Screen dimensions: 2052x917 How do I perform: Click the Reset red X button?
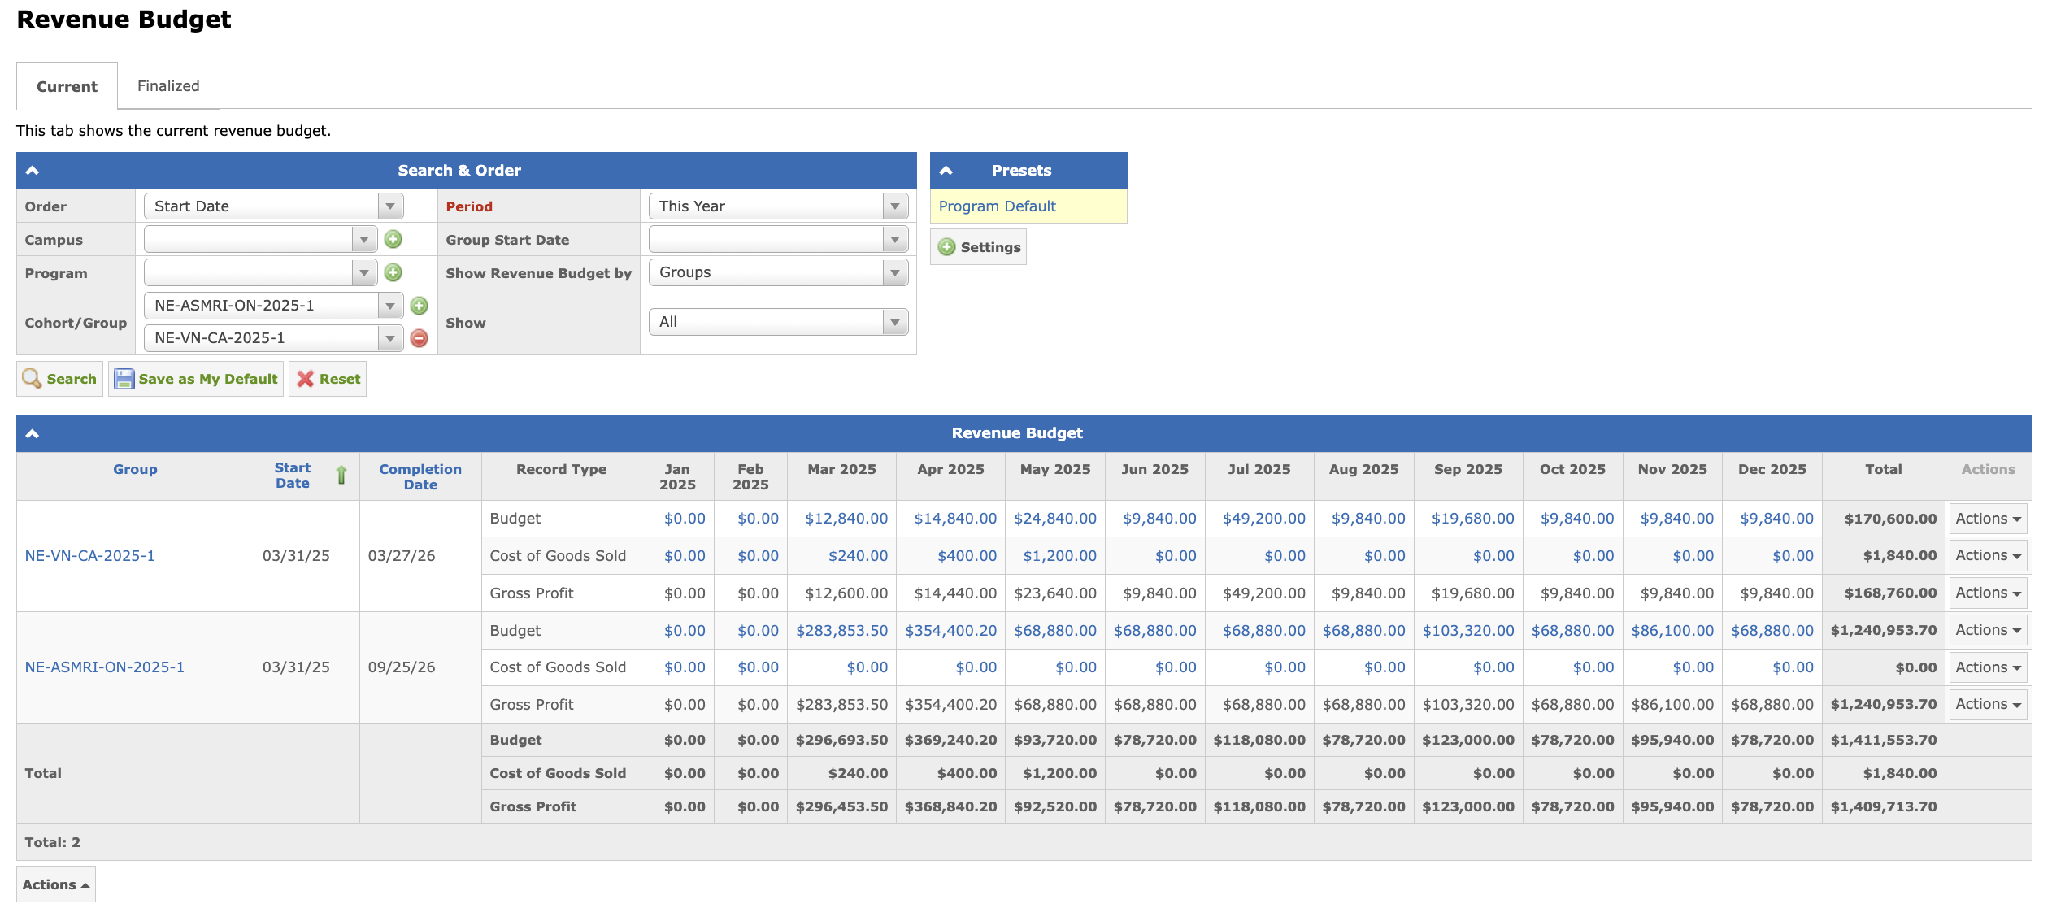[328, 379]
